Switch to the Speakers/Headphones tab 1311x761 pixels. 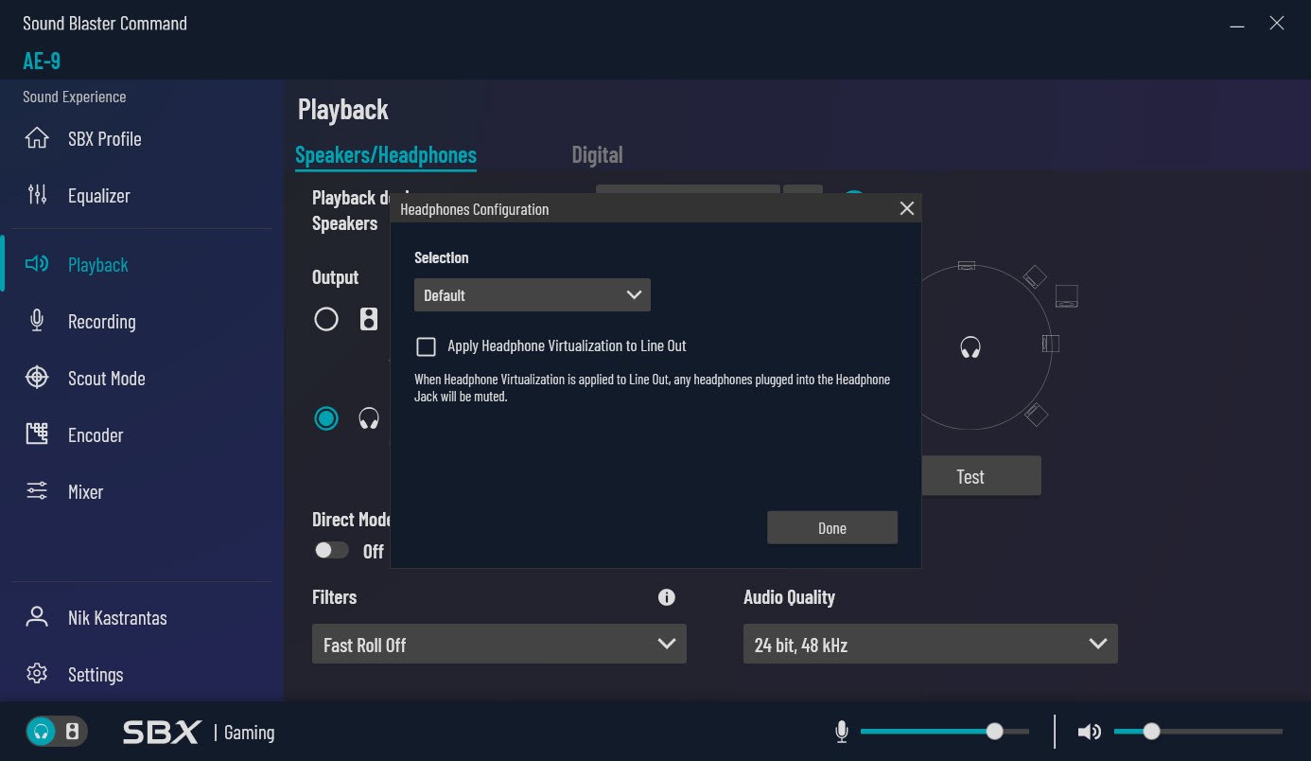point(386,155)
